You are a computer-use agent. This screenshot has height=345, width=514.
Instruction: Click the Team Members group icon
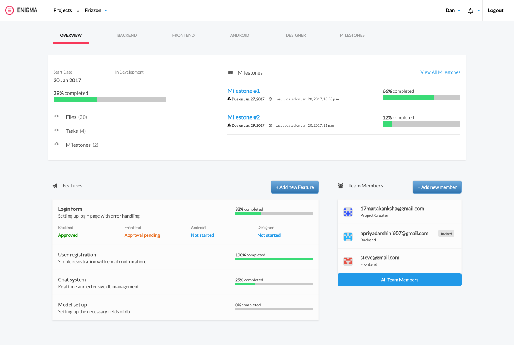coord(341,186)
